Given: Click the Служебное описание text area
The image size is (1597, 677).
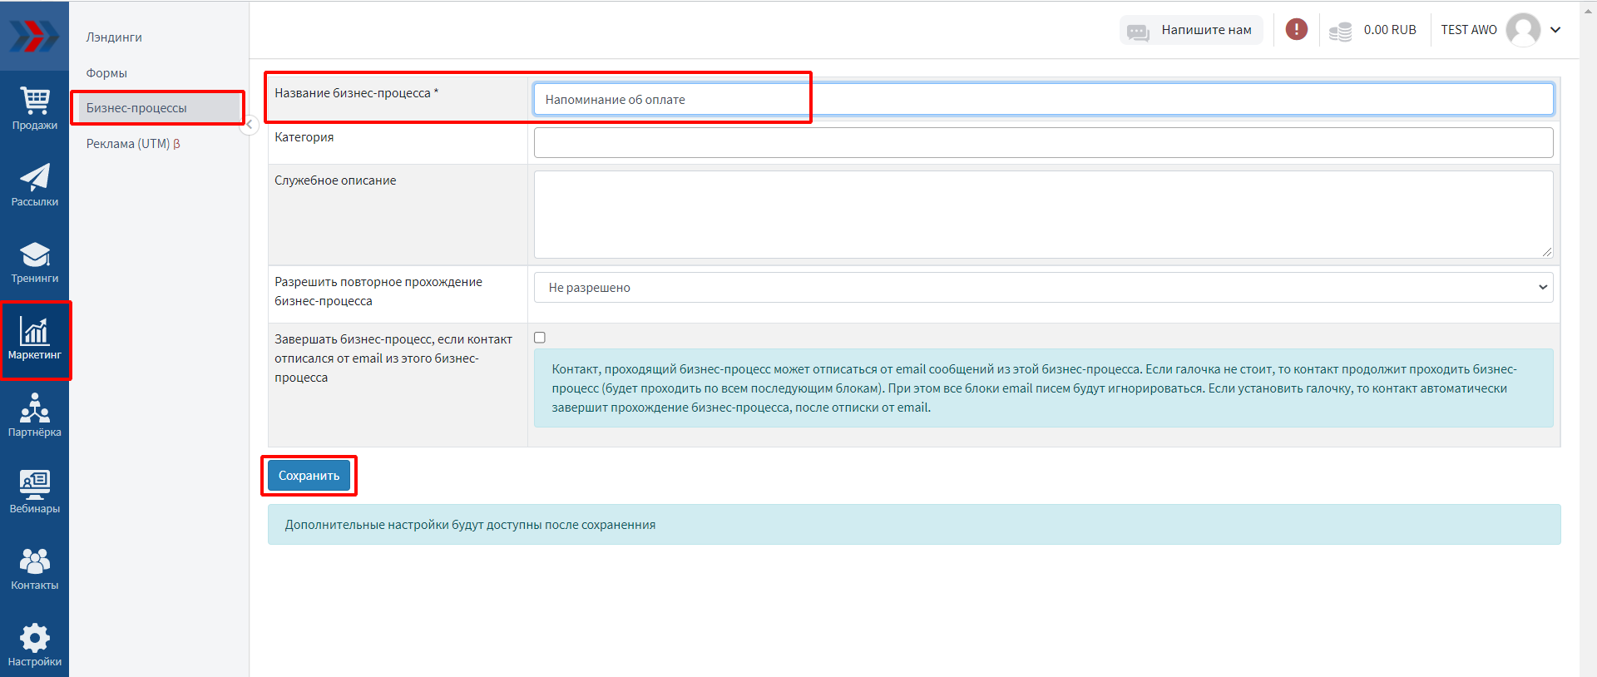Looking at the screenshot, I should click(x=1043, y=215).
